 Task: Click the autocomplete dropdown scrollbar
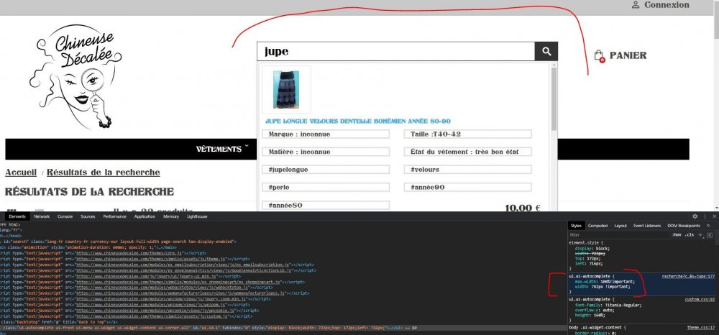[554, 98]
